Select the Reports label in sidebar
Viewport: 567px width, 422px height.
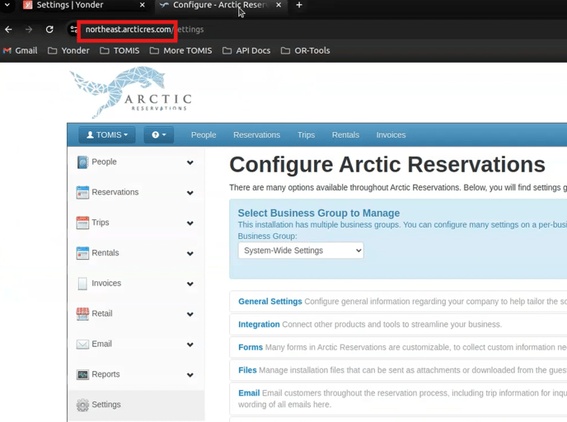(x=105, y=374)
